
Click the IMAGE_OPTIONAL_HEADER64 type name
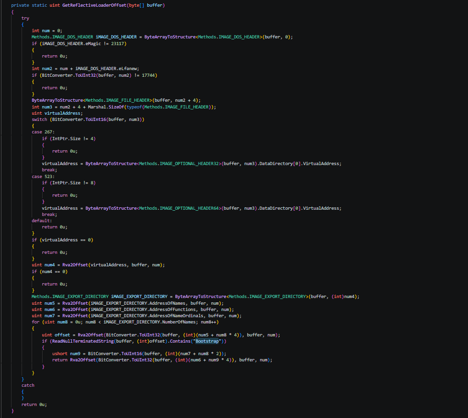[189, 208]
